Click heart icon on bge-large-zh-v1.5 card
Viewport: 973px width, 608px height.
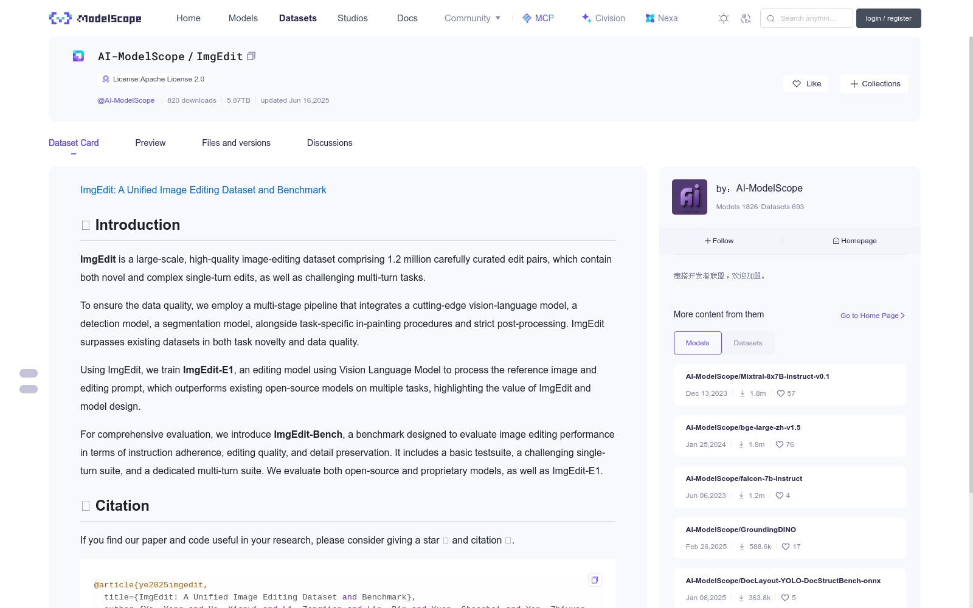780,444
